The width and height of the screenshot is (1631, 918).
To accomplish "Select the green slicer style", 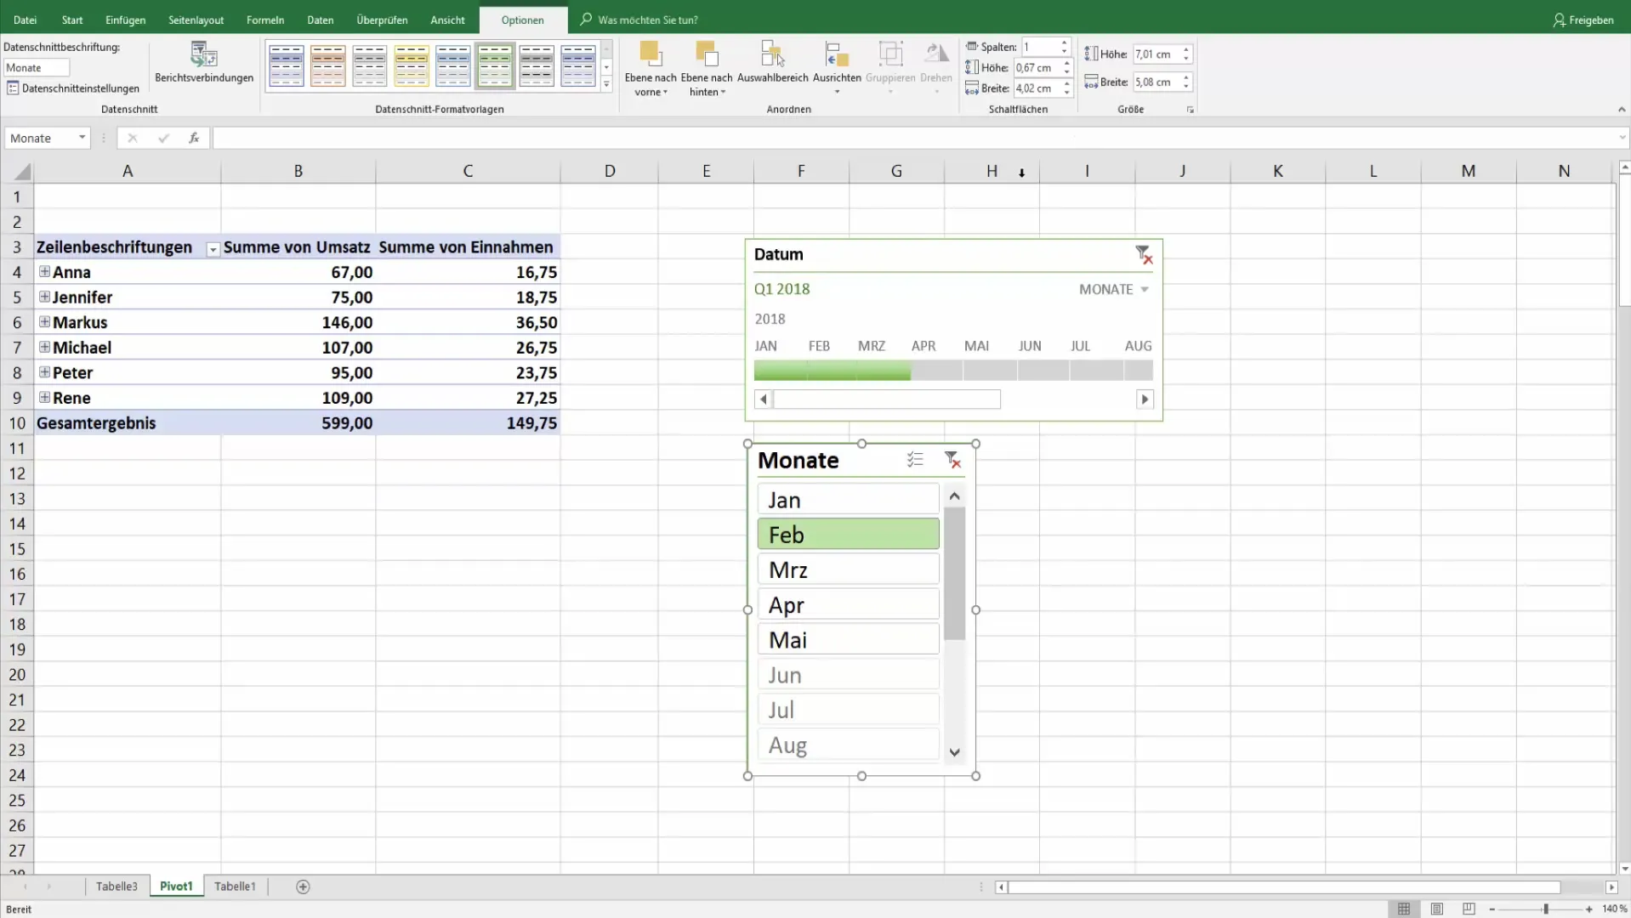I will click(495, 65).
